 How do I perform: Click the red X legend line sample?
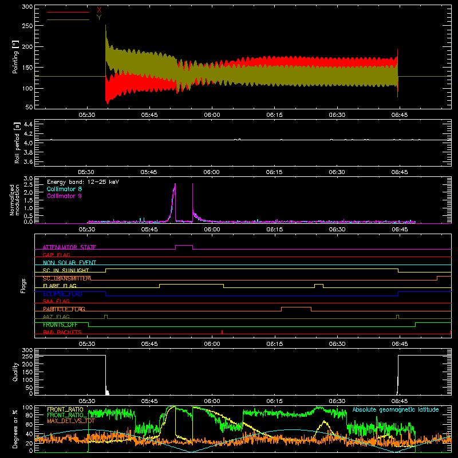[x=68, y=12]
